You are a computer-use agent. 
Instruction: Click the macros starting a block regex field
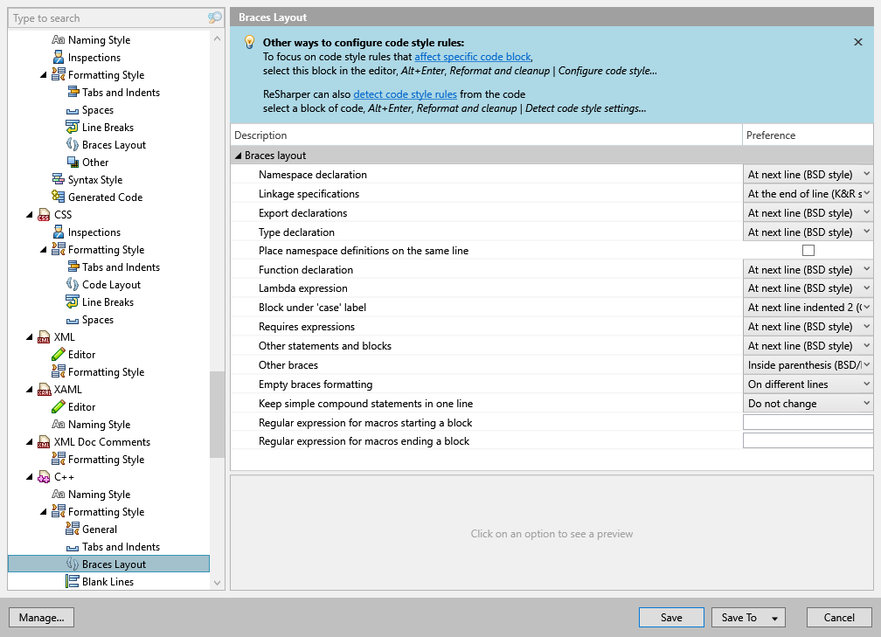[808, 423]
